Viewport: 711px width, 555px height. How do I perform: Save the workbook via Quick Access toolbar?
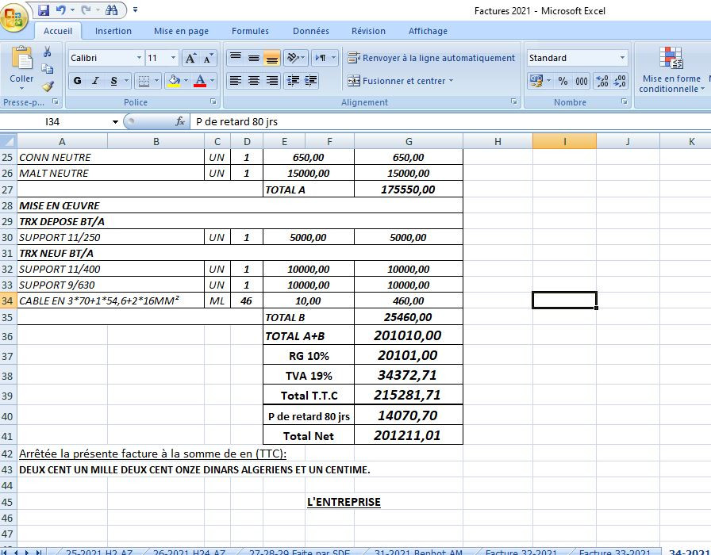coord(43,9)
